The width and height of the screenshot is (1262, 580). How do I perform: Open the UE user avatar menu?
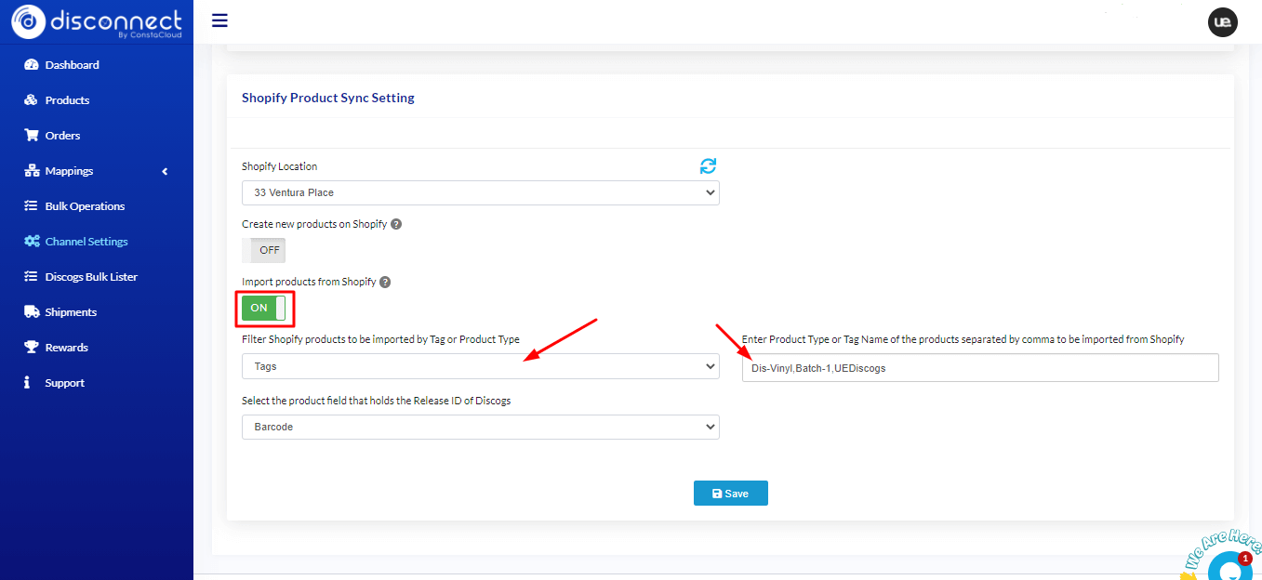tap(1222, 22)
